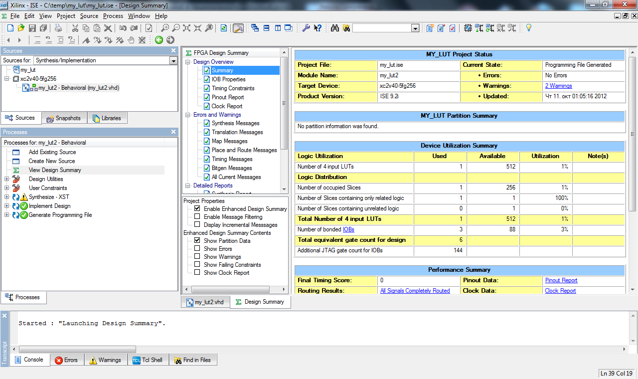Check Display Incremental Messages option
Image resolution: width=638 pixels, height=379 pixels.
coord(197,225)
